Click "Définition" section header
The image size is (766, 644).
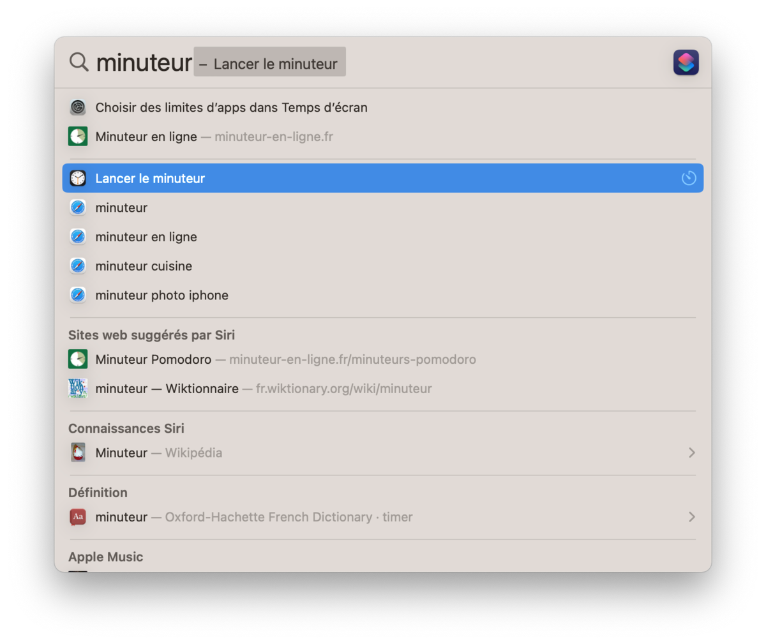tap(98, 493)
